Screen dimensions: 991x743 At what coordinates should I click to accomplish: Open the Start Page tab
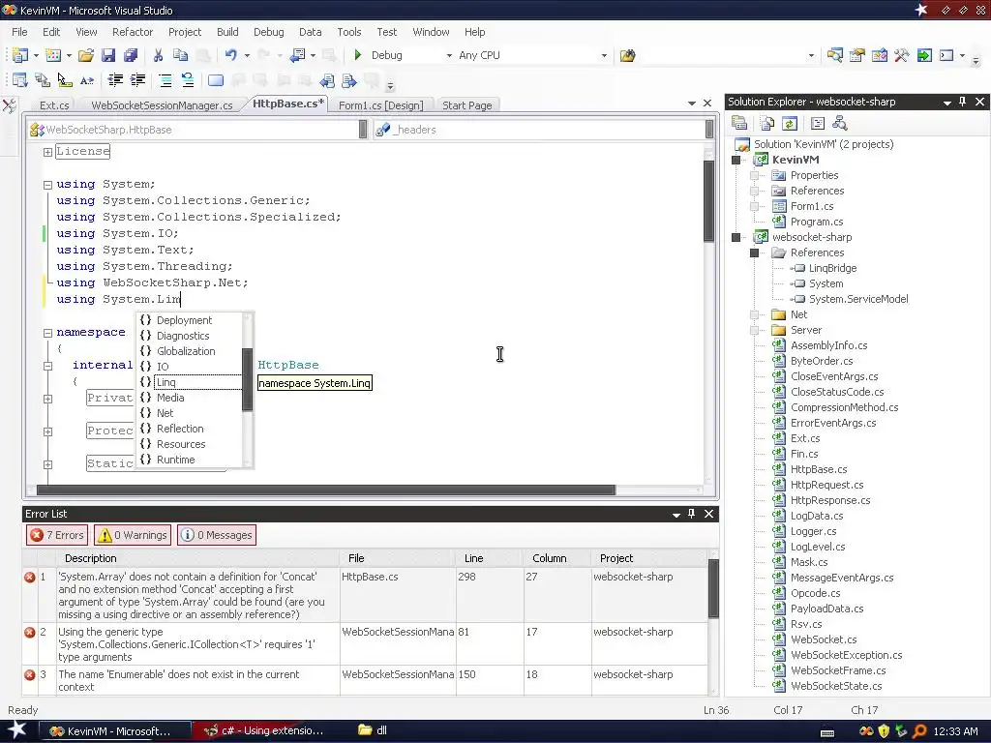(467, 105)
